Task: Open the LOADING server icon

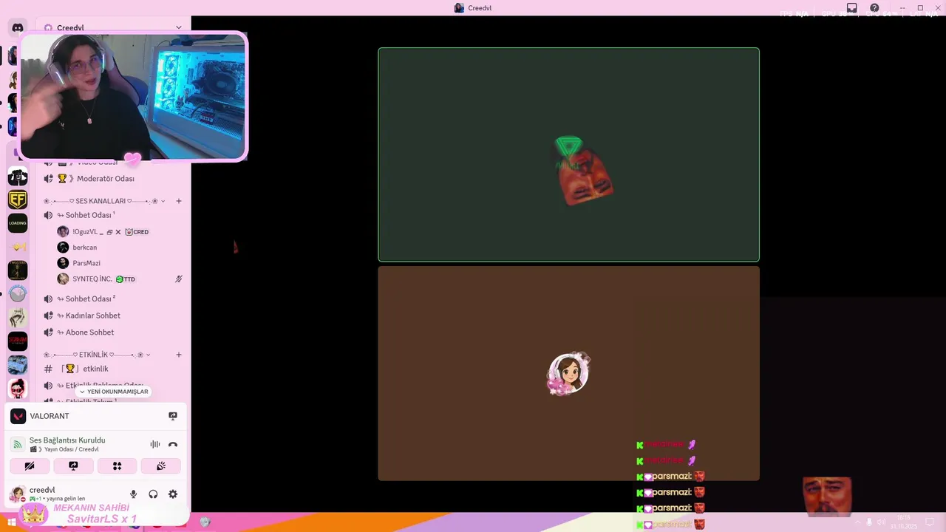Action: (18, 223)
